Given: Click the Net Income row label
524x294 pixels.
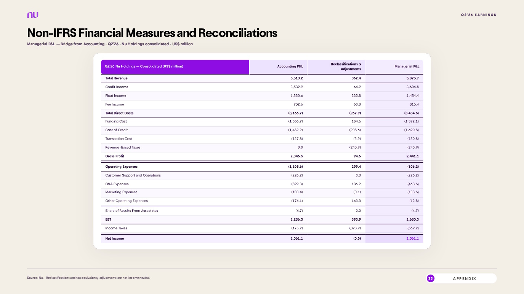Looking at the screenshot, I should pos(114,238).
